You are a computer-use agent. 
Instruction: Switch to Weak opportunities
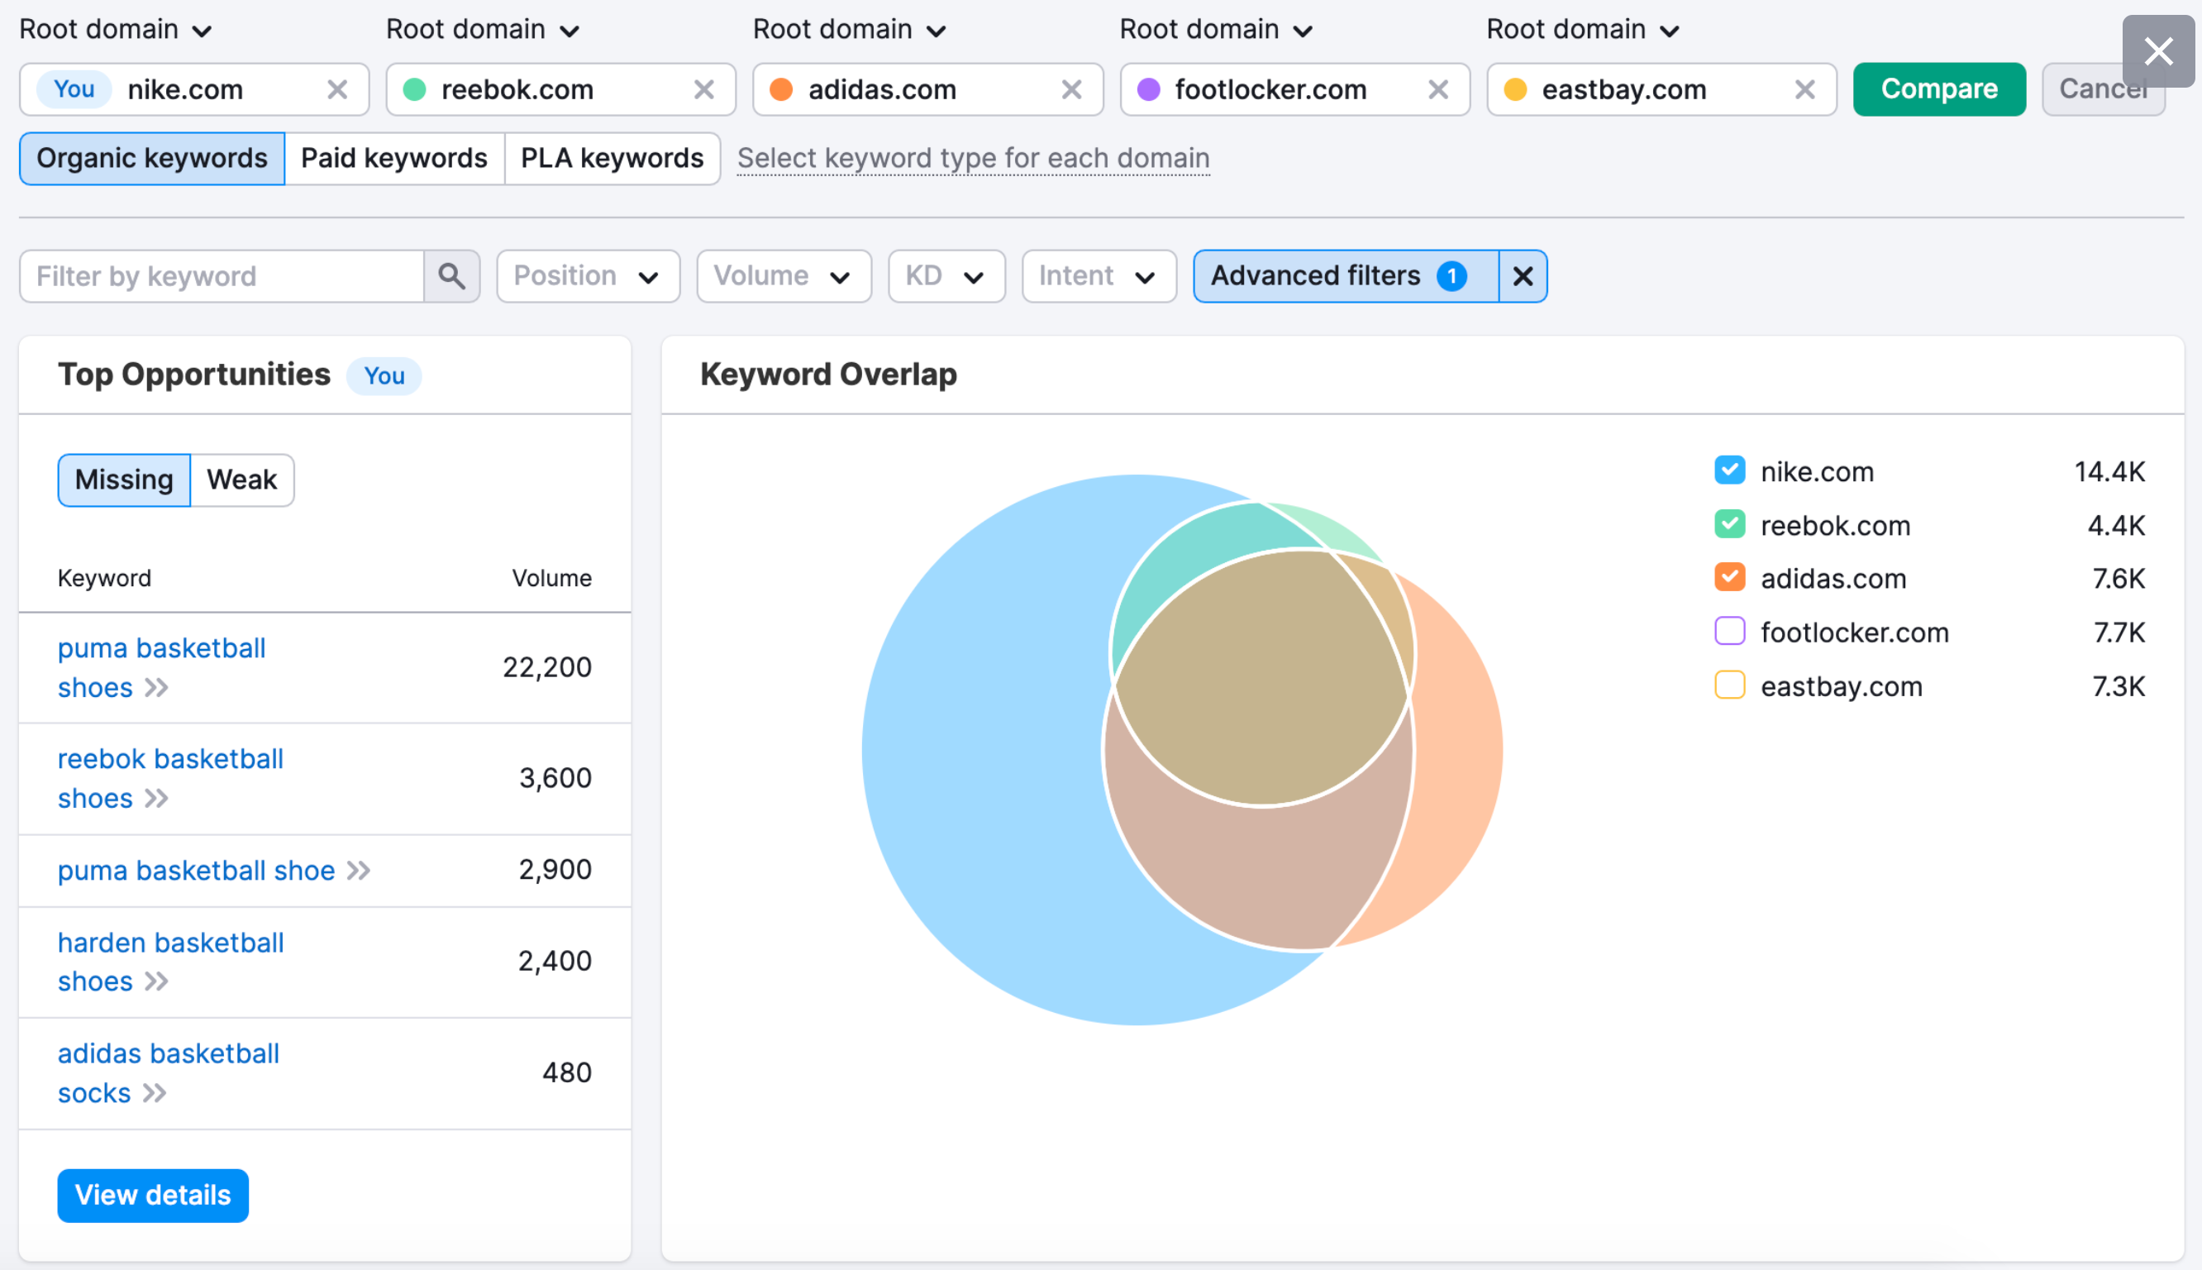[241, 480]
